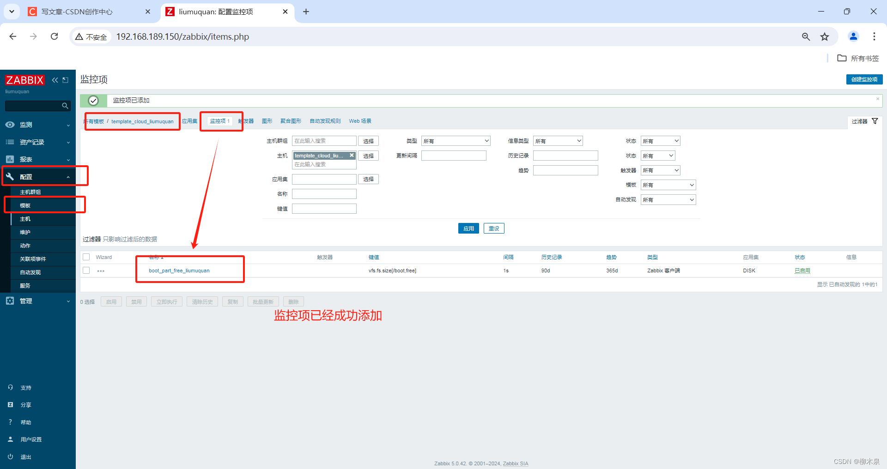Open the 模板 filter dropdown
Viewport: 887px width, 469px height.
(668, 185)
